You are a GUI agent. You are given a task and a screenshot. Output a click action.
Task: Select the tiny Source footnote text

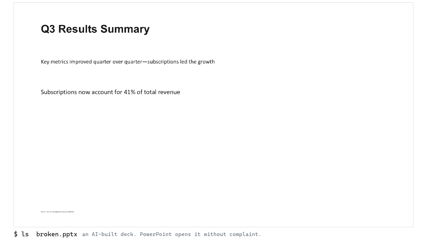click(57, 212)
